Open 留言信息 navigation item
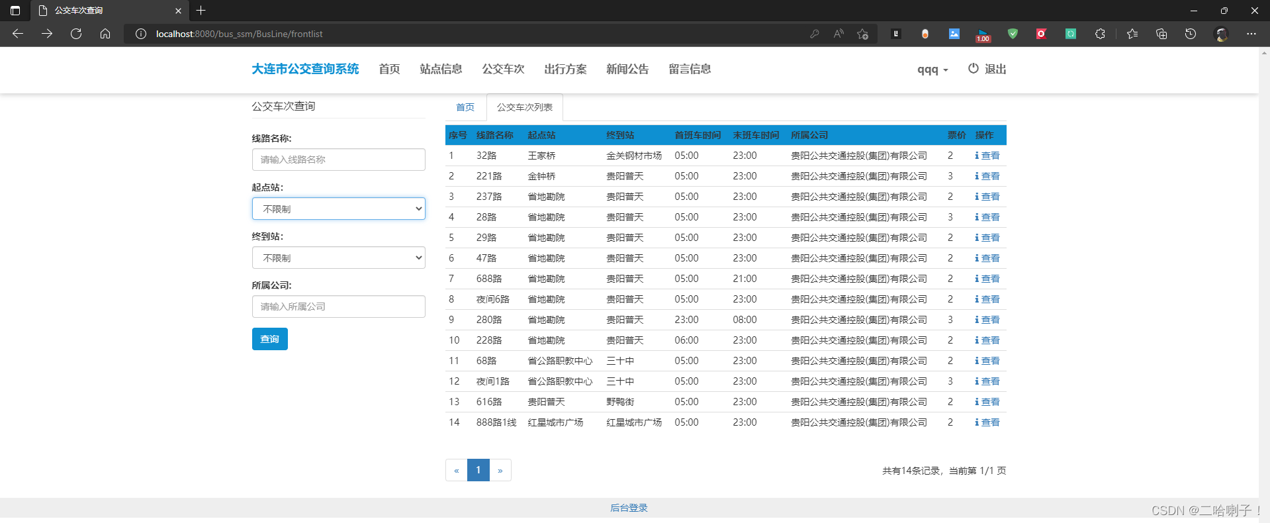This screenshot has height=523, width=1270. click(x=690, y=69)
